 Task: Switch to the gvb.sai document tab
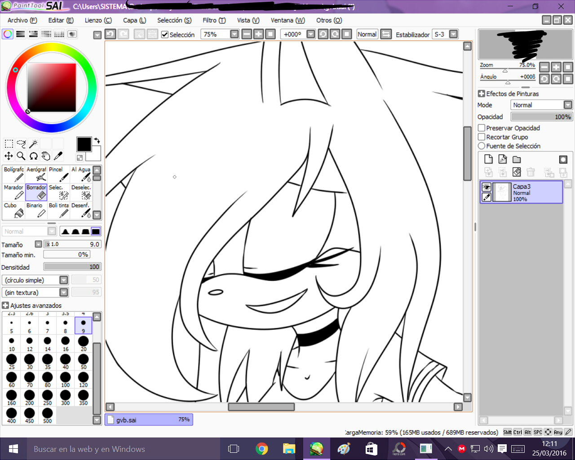[149, 420]
